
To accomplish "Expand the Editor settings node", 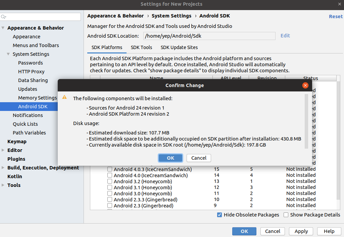I will click(x=3, y=150).
